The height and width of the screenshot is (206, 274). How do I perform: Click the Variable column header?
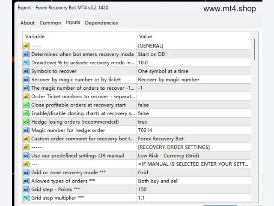(x=80, y=36)
